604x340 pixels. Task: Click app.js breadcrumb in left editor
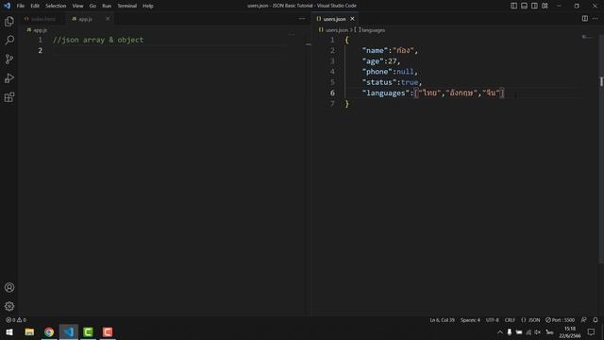[37, 29]
